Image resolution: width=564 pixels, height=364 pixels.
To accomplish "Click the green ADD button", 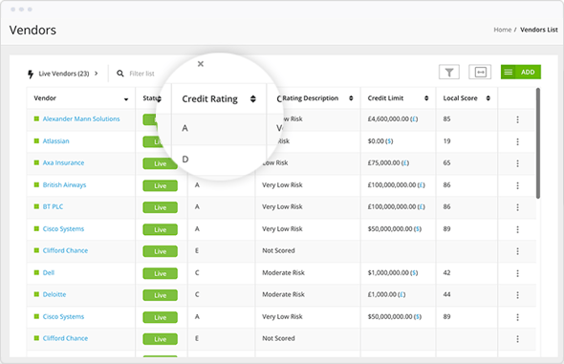I will pos(528,73).
